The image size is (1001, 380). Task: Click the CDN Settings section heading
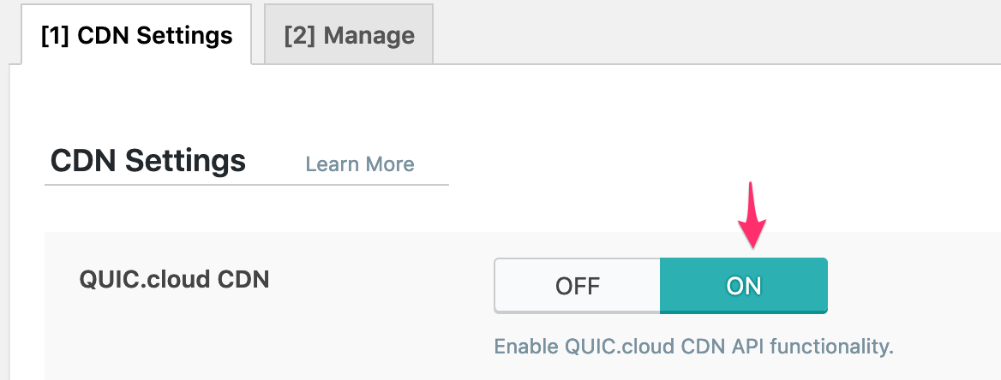pos(148,161)
